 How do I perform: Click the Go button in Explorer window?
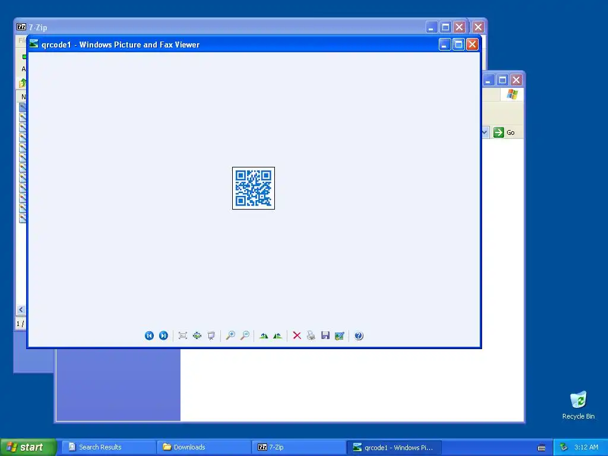tap(504, 132)
